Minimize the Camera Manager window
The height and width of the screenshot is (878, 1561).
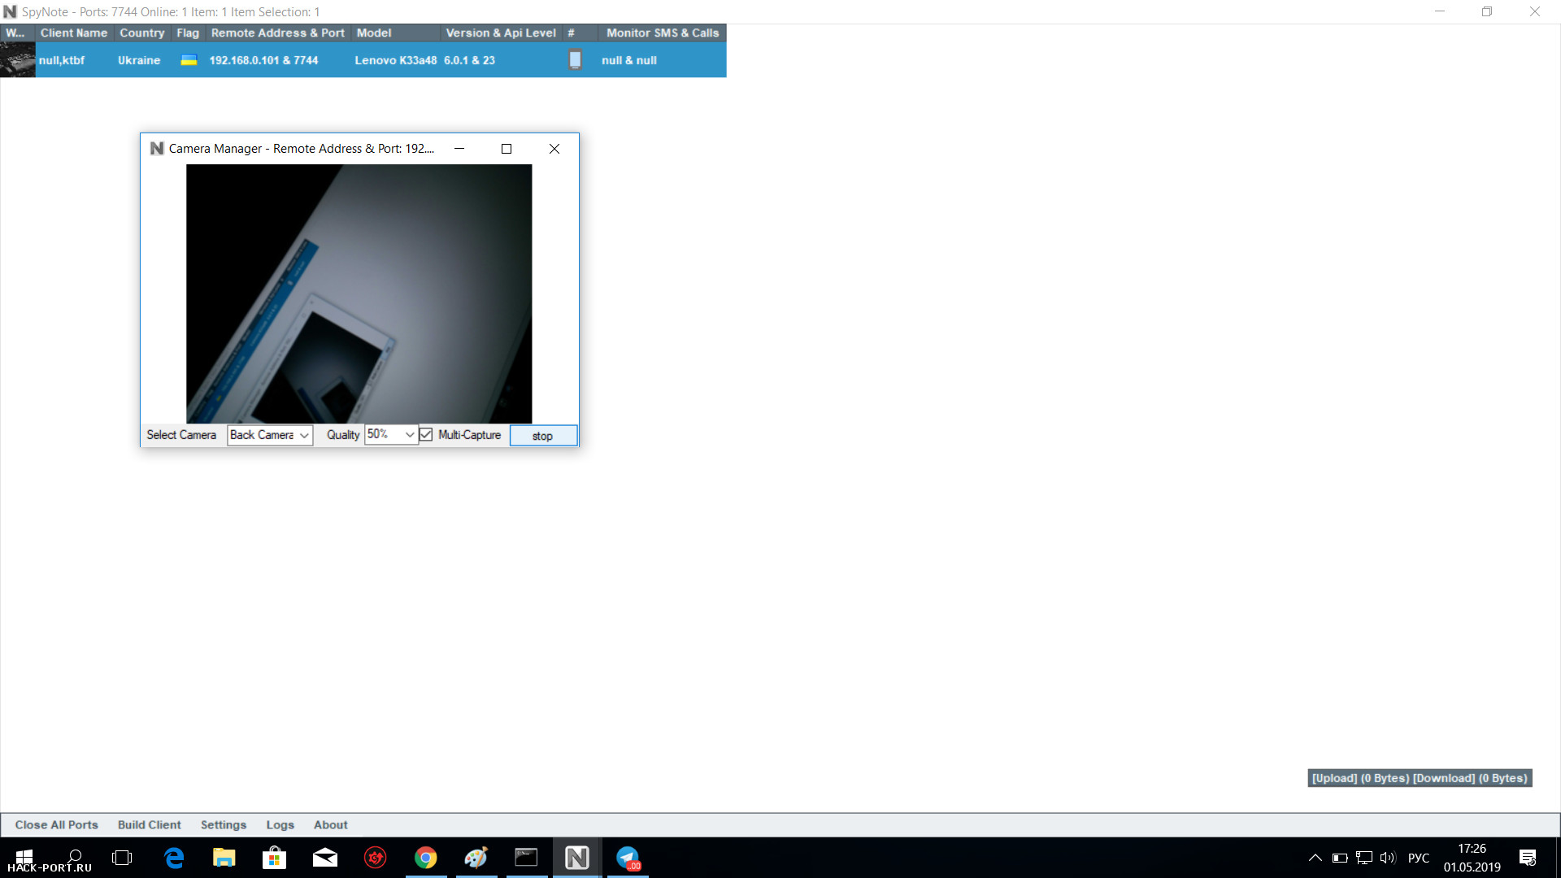(459, 149)
